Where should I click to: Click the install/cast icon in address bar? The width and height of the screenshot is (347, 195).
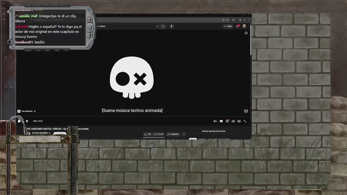(223, 20)
